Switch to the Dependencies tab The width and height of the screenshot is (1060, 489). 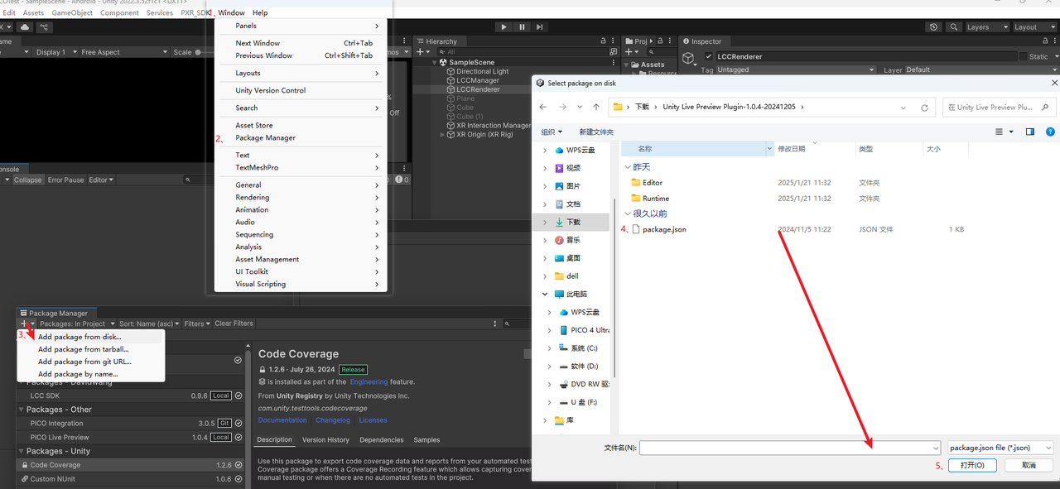point(381,439)
